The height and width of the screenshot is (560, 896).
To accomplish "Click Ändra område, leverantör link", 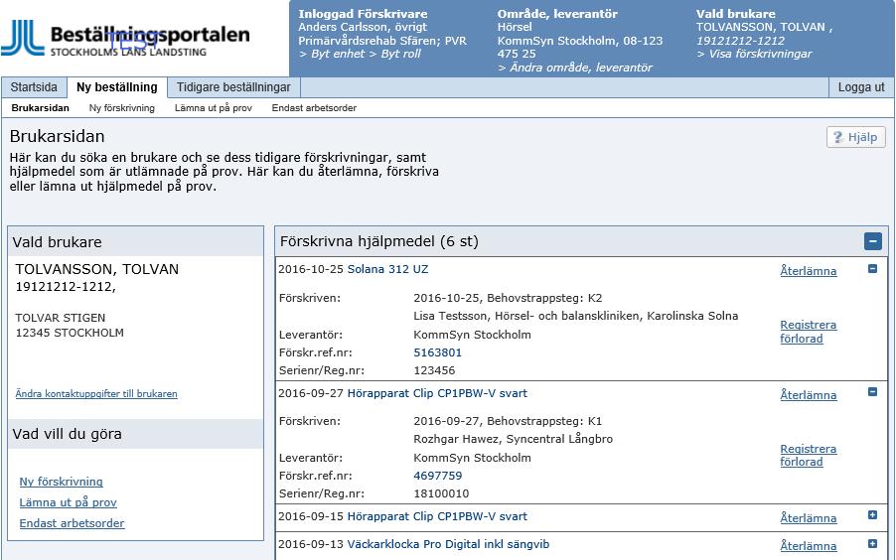I will coord(575,68).
